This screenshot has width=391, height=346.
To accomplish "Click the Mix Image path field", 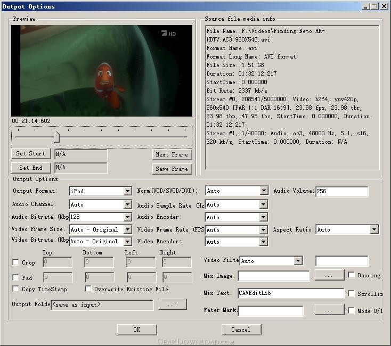I will coord(274,276).
